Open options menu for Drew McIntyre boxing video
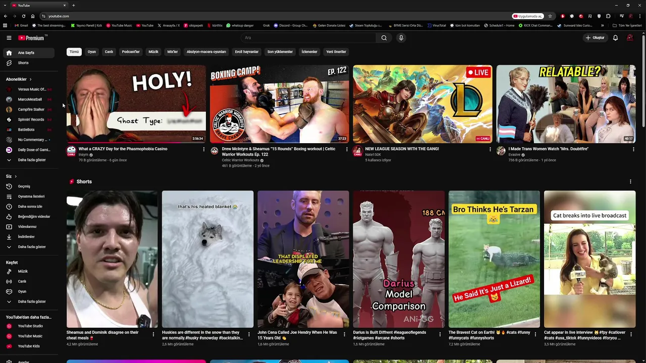The width and height of the screenshot is (646, 363). tap(347, 149)
